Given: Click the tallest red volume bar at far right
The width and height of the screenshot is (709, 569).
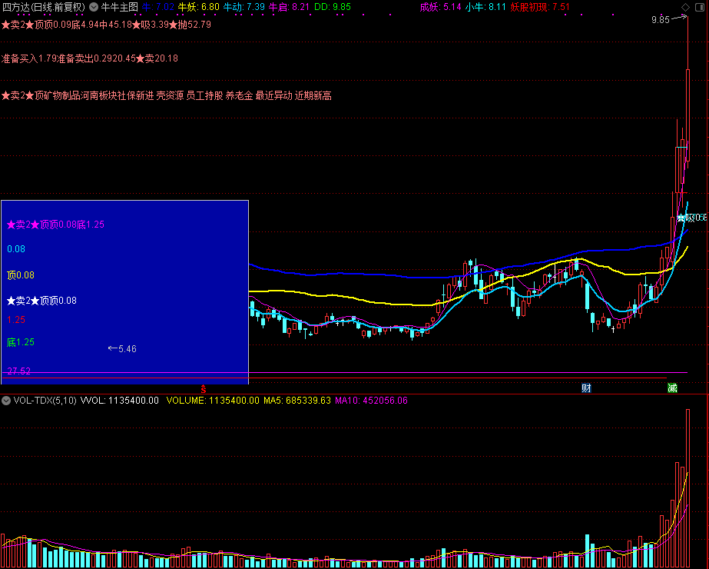Looking at the screenshot, I should [x=687, y=488].
